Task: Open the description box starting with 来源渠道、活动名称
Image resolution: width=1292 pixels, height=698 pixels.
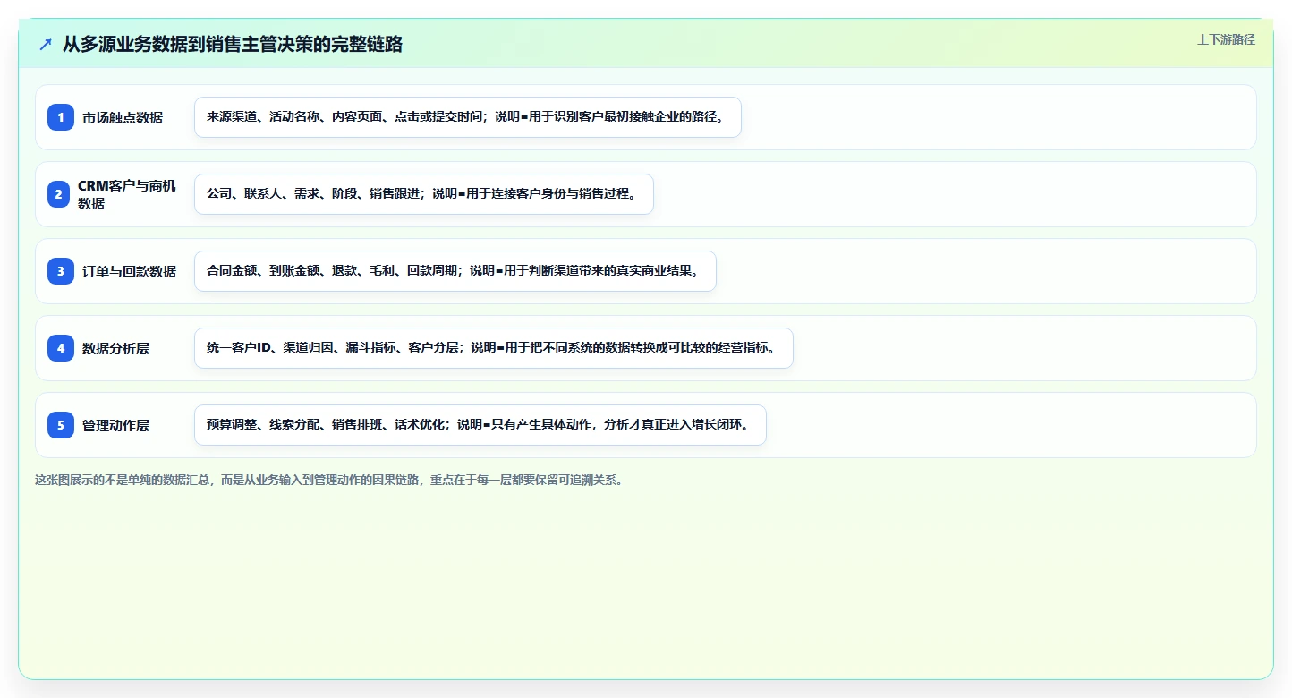Action: (468, 117)
